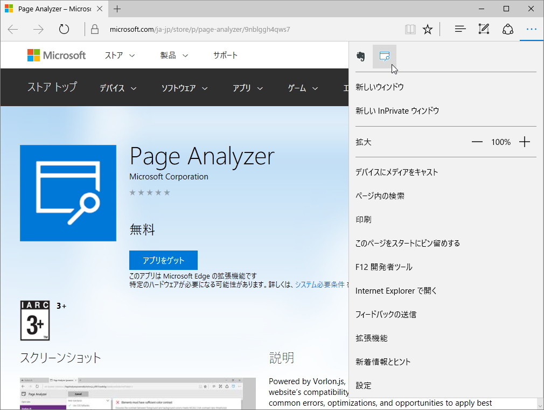Screen dimensions: 544x410
Task: Click the Microsoft logo
Action: click(56, 54)
